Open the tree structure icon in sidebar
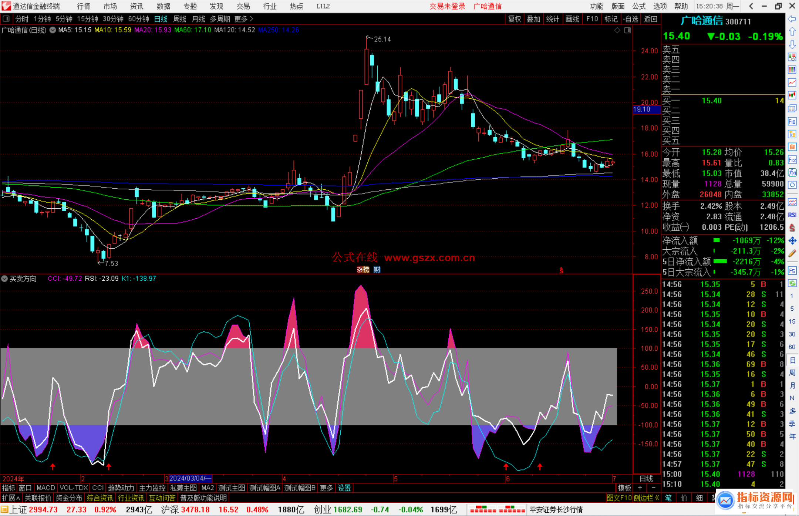This screenshot has width=799, height=516. coord(792,134)
